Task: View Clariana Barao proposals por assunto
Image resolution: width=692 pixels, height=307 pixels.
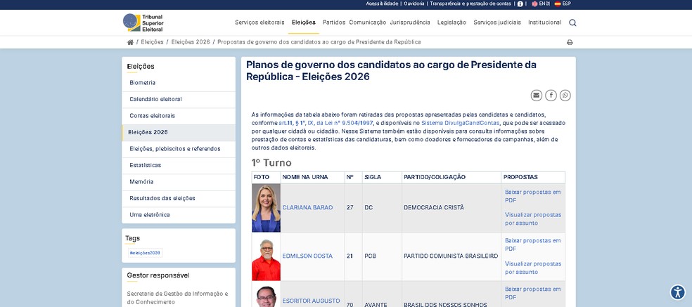Action: [x=533, y=219]
